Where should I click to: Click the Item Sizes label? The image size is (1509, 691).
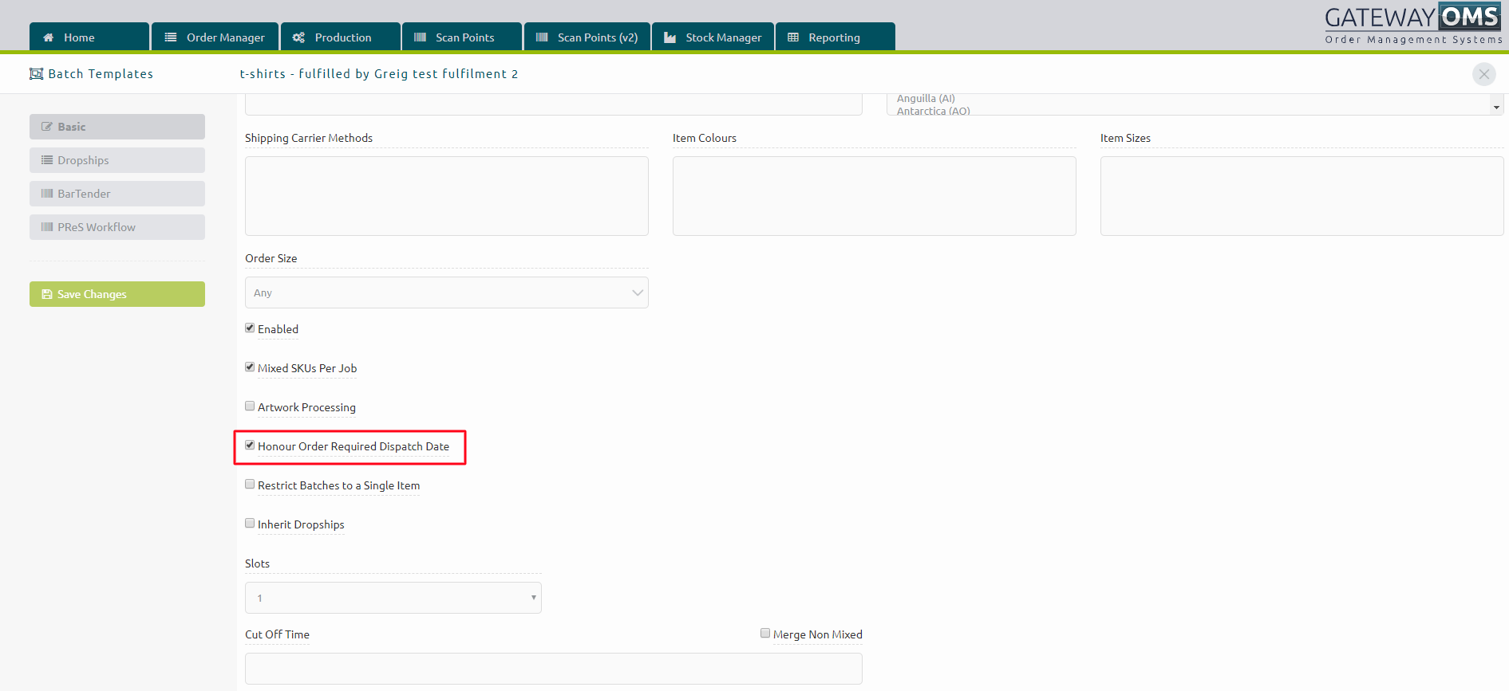(x=1125, y=139)
